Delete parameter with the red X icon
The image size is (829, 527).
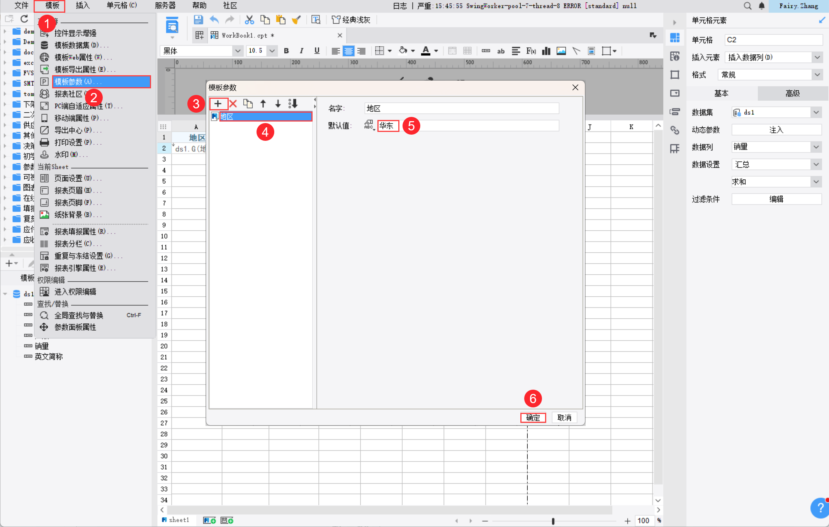tap(233, 103)
